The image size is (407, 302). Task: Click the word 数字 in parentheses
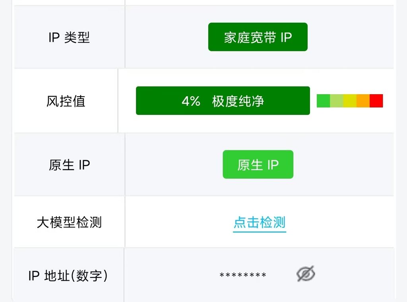point(89,275)
